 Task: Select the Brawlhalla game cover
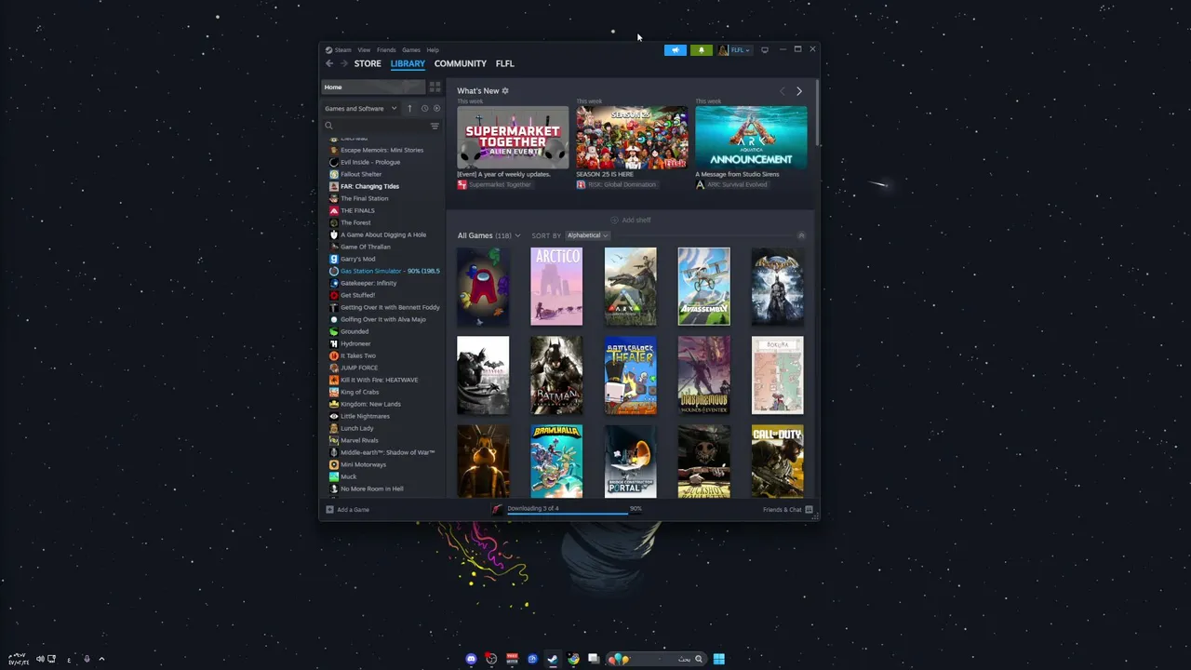tap(556, 462)
